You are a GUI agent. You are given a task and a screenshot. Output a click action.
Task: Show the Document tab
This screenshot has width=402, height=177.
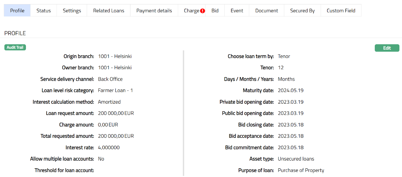tap(267, 10)
